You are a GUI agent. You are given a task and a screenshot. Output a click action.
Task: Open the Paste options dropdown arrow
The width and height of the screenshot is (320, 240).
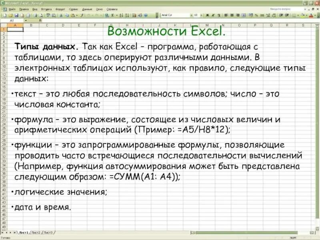(77, 16)
